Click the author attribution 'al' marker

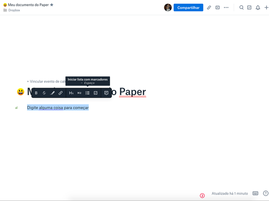16,108
